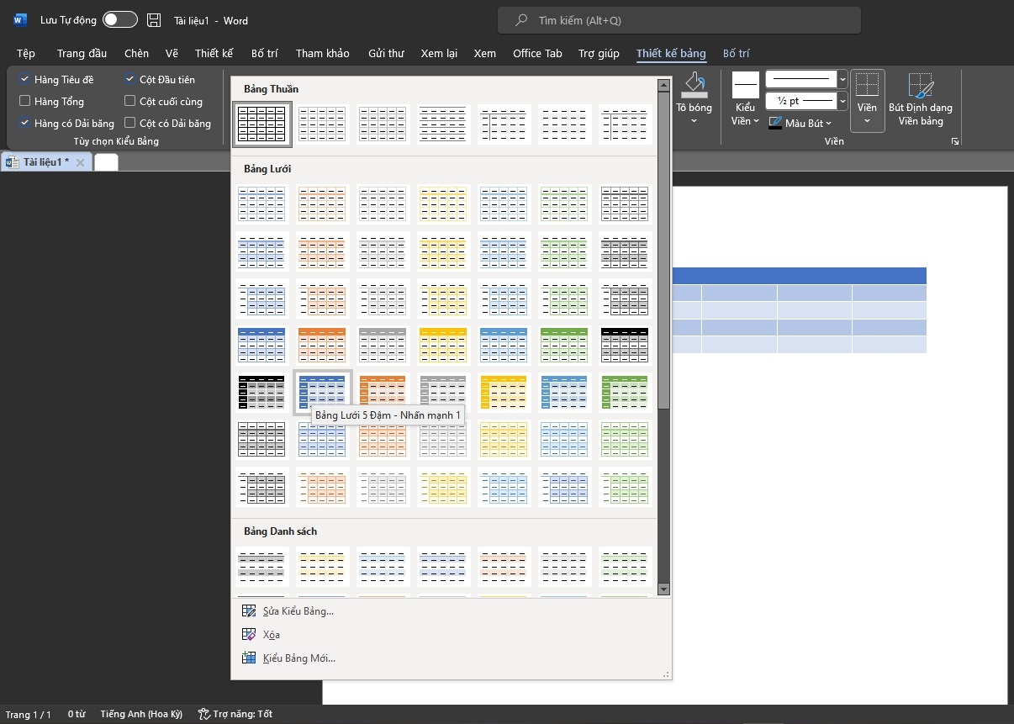Toggle the Lưu Tự động autosave switch
This screenshot has width=1014, height=724.
[119, 20]
